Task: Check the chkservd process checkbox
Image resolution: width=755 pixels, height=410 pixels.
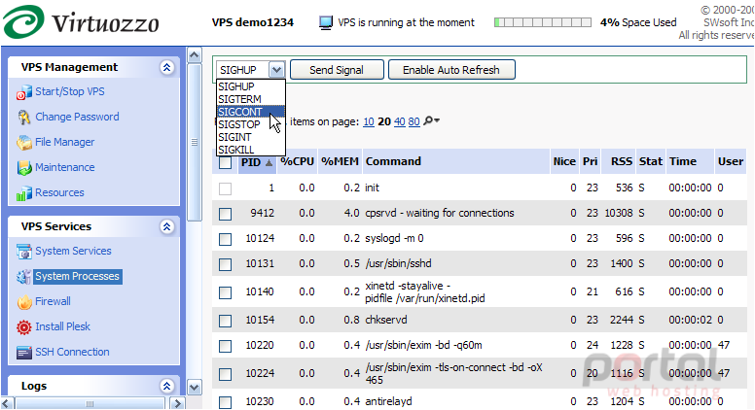Action: (x=225, y=321)
